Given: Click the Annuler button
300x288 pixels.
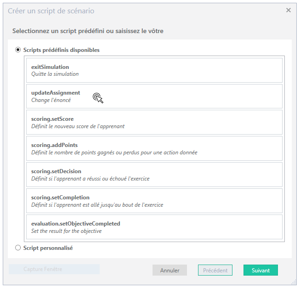Looking at the screenshot, I should (x=170, y=270).
